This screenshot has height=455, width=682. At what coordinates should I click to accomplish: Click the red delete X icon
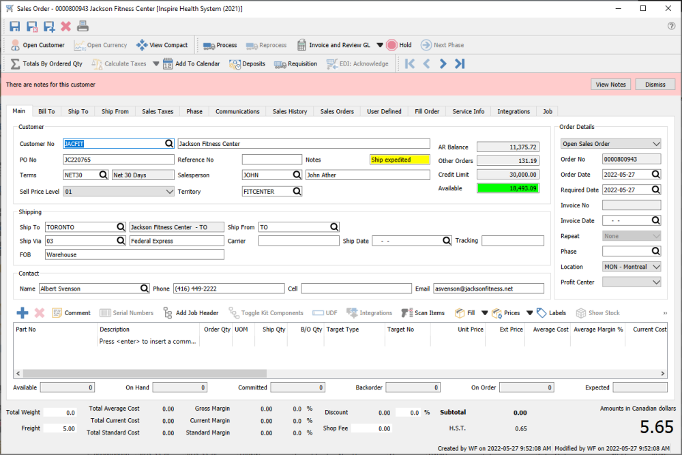coord(65,27)
